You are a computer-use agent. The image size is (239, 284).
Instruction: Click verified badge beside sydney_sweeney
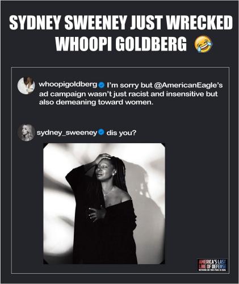coord(102,132)
